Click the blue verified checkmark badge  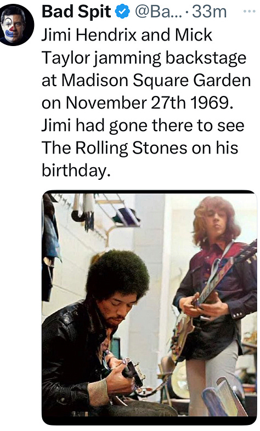tap(122, 12)
